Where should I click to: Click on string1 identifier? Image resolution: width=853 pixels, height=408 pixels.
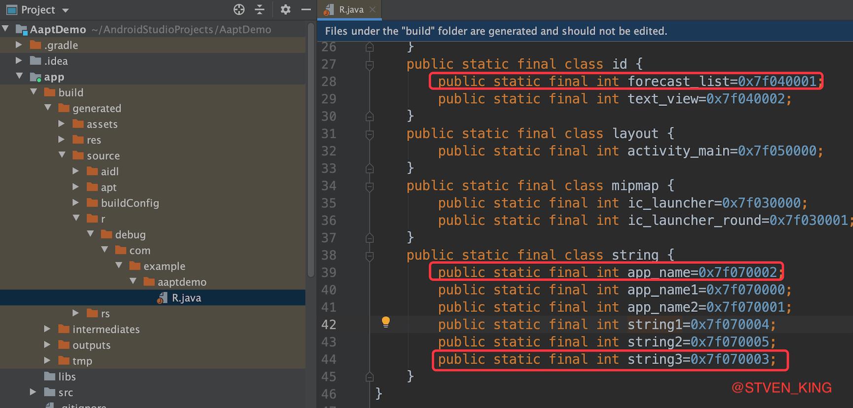pyautogui.click(x=655, y=325)
